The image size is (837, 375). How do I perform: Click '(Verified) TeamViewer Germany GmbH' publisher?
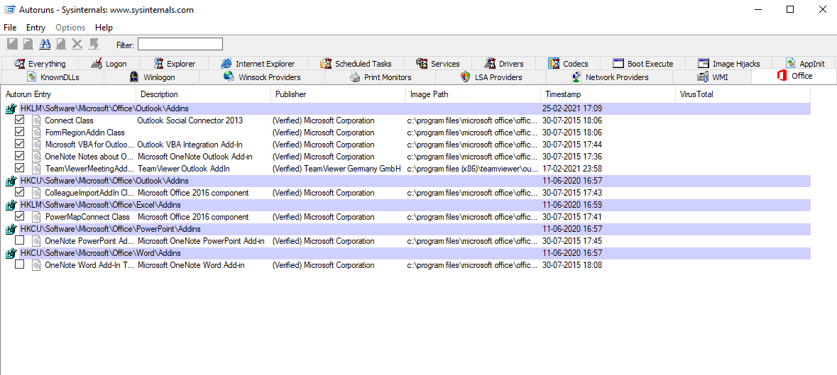(x=337, y=169)
